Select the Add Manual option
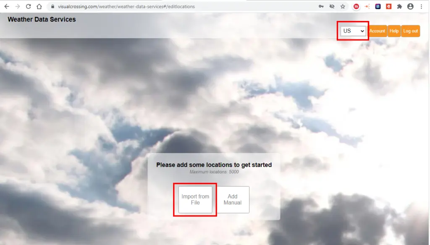This screenshot has height=245, width=430. coord(233,200)
